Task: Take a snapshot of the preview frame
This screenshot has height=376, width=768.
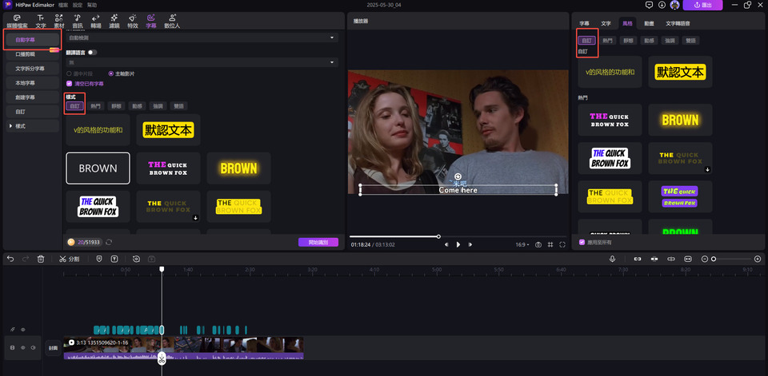Action: coord(538,244)
